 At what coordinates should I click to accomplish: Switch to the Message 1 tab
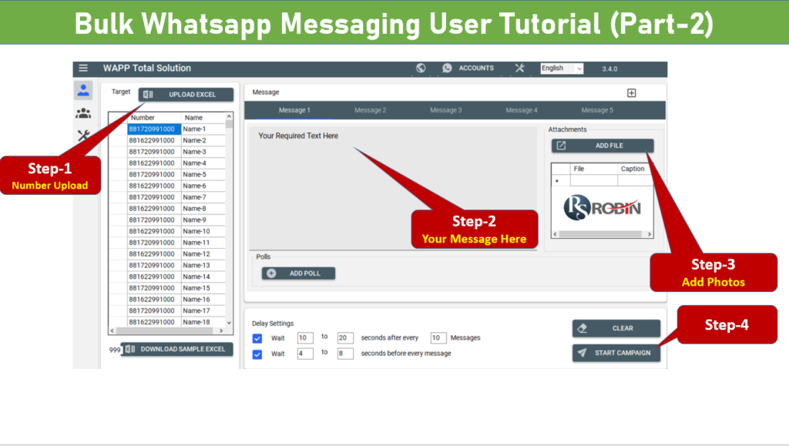tap(294, 110)
